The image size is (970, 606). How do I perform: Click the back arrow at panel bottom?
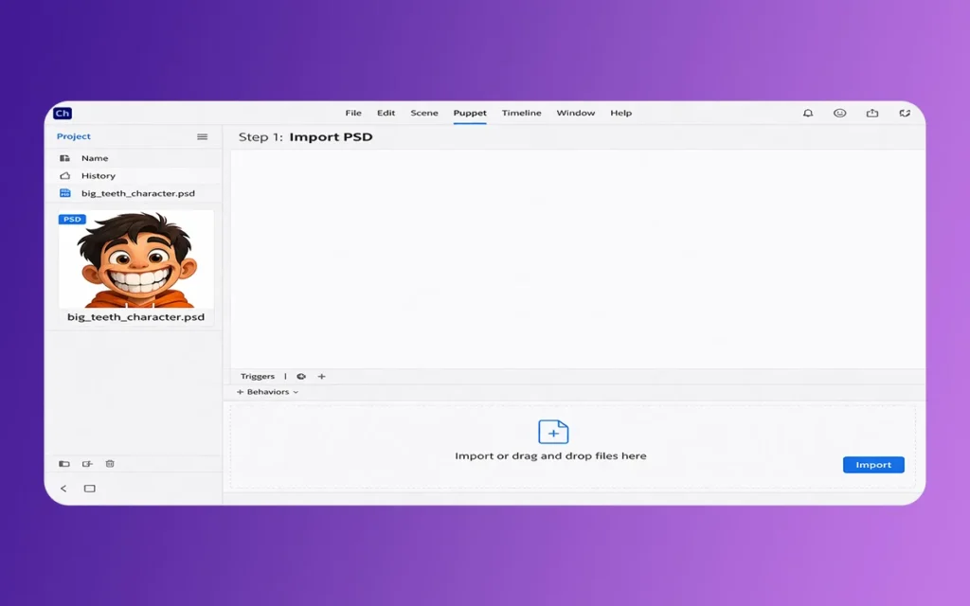[63, 489]
